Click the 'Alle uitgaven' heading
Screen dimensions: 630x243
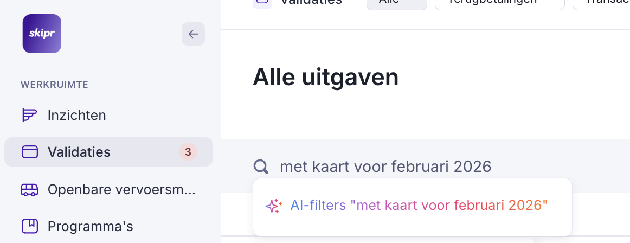326,78
